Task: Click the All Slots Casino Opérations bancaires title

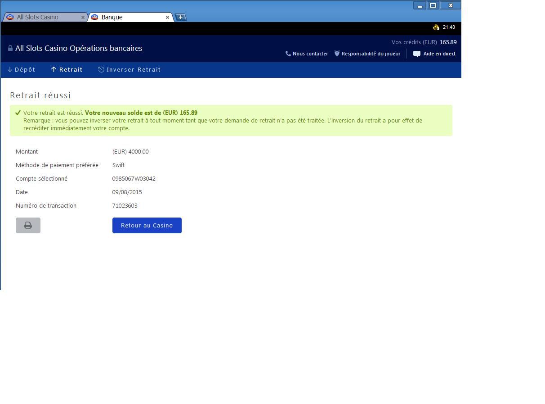Action: click(79, 48)
